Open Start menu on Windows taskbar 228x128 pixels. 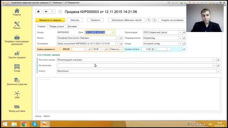pyautogui.click(x=5, y=124)
